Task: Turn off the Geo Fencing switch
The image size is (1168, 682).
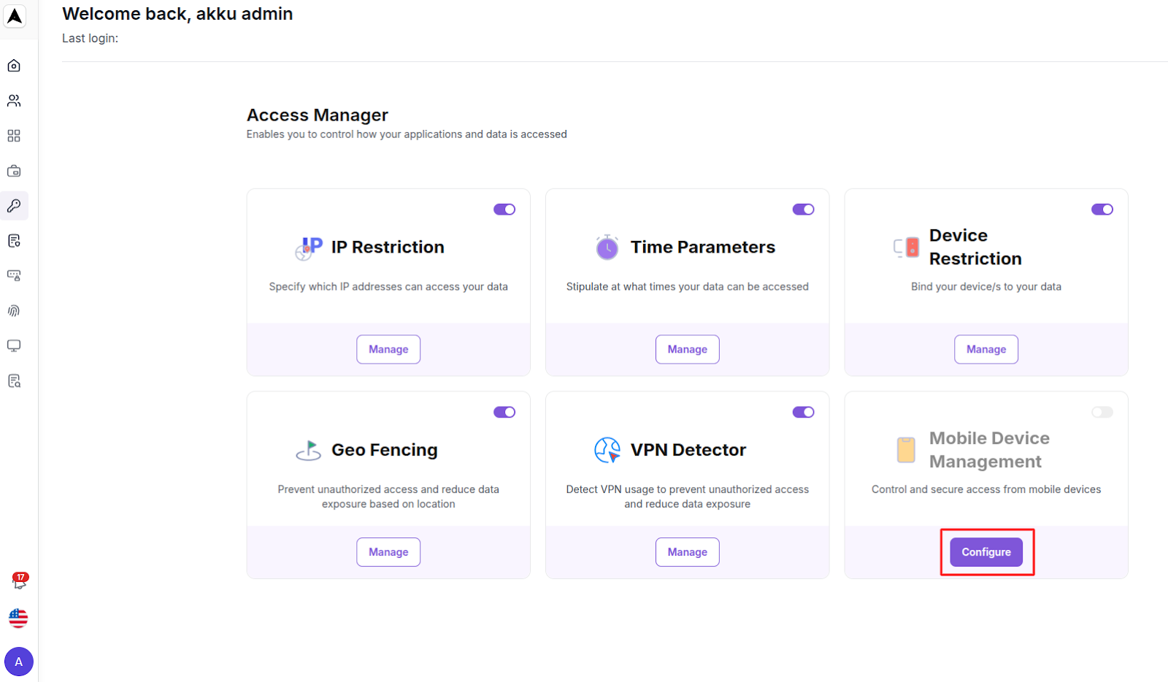Action: pyautogui.click(x=504, y=411)
